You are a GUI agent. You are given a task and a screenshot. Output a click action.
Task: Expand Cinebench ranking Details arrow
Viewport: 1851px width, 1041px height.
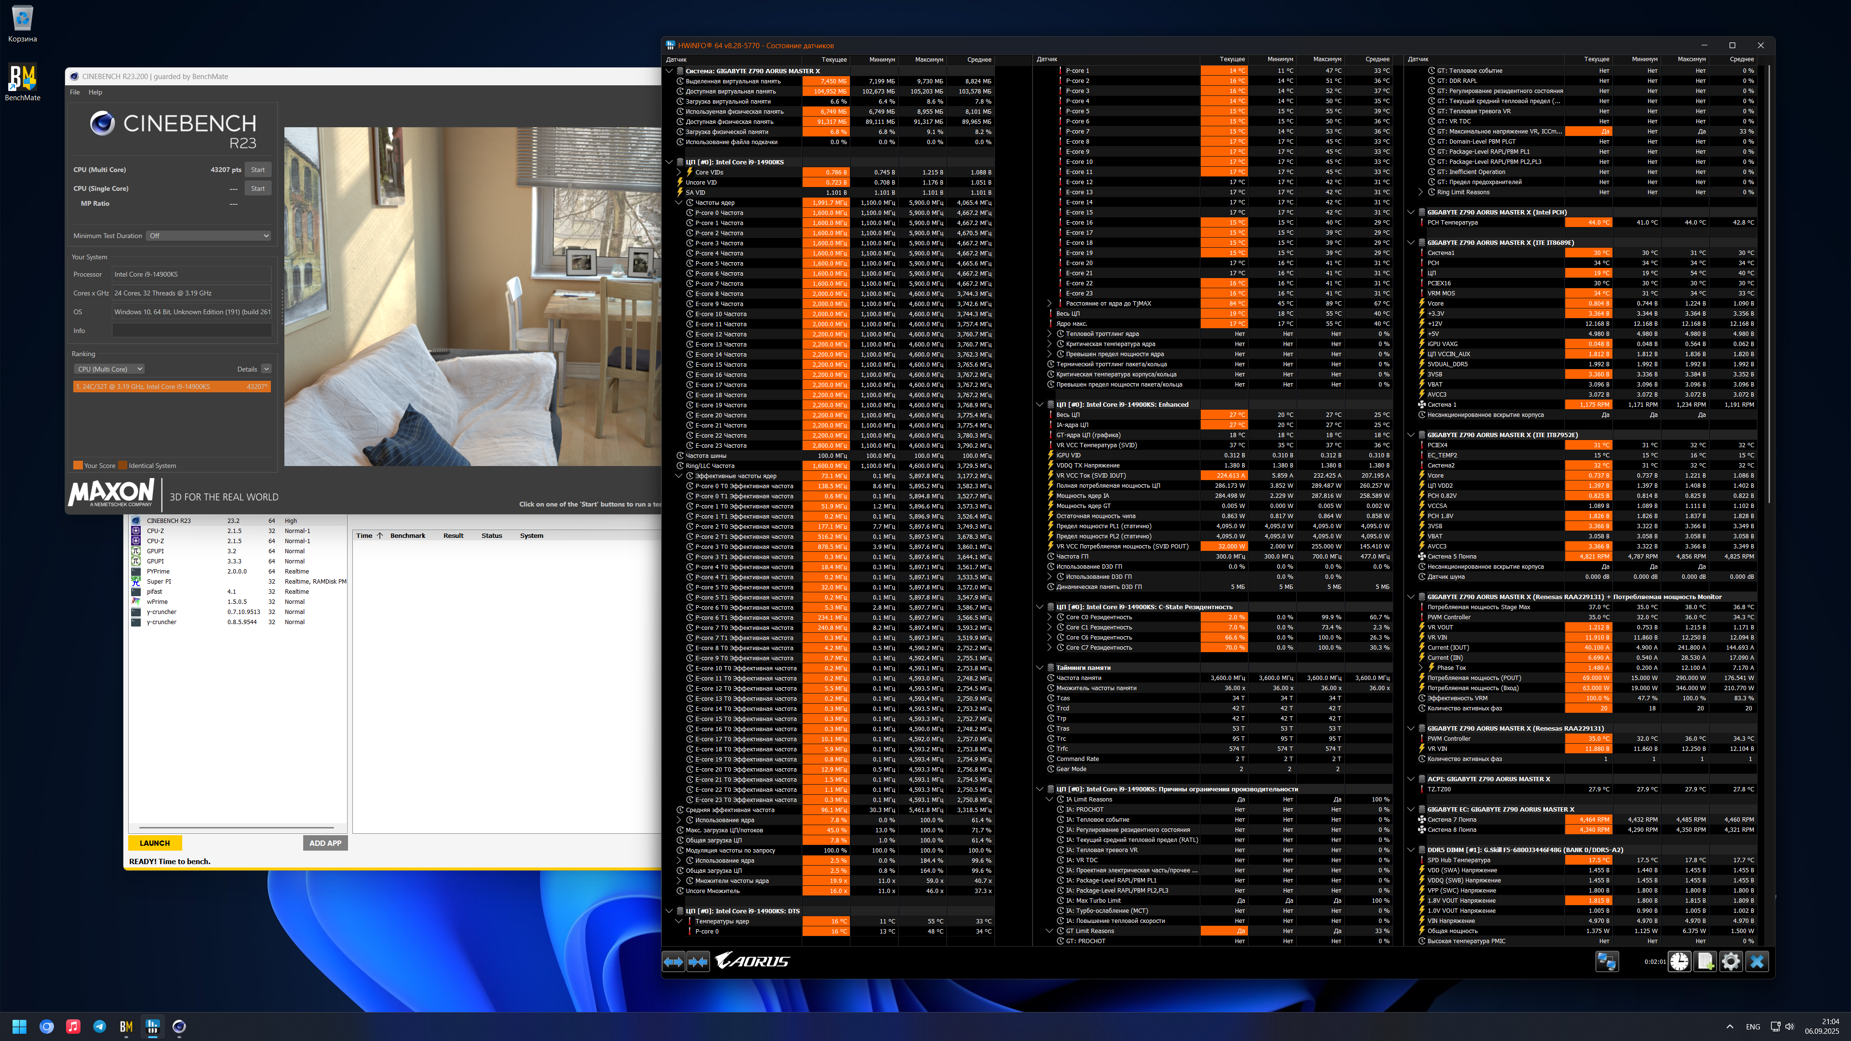click(x=266, y=369)
